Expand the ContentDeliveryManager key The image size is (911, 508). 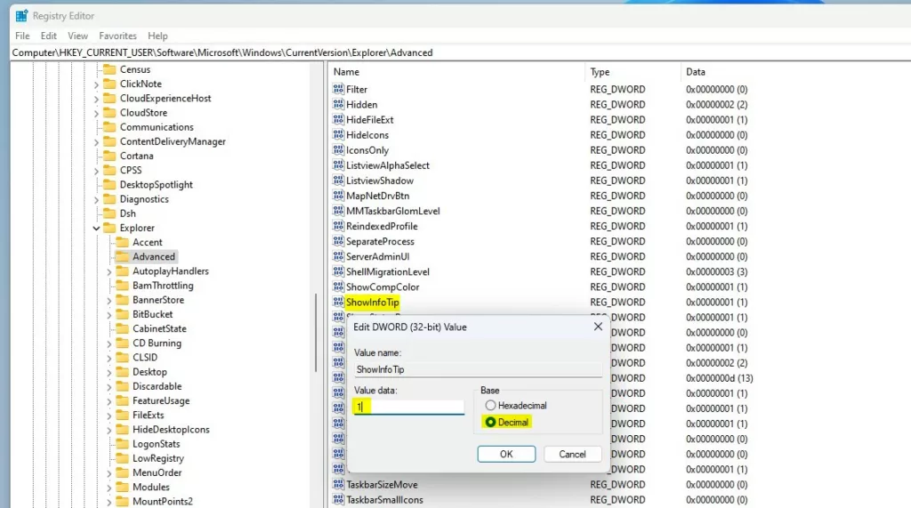(x=96, y=141)
